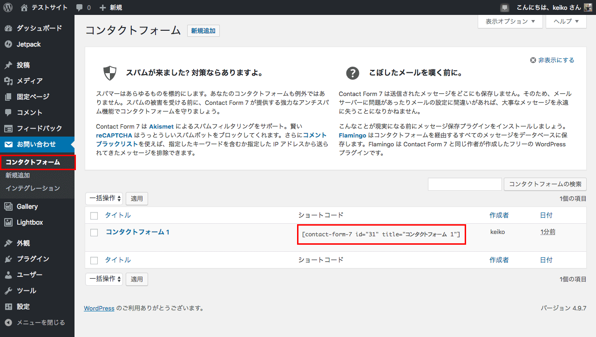Click the top 適用 apply button
This screenshot has height=337, width=596.
click(137, 199)
